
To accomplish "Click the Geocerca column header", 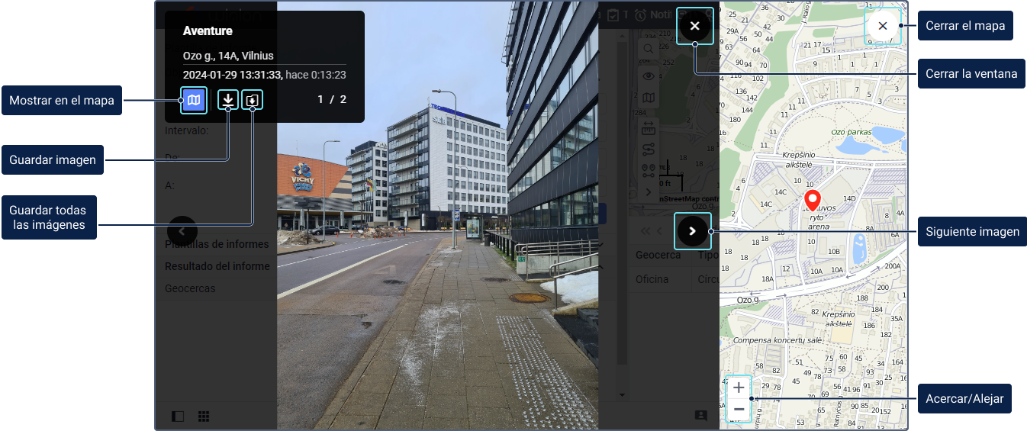I will tap(658, 255).
